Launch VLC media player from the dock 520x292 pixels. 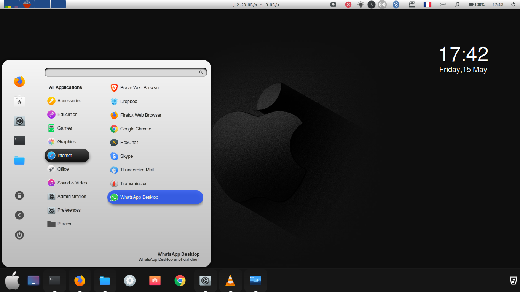point(230,281)
